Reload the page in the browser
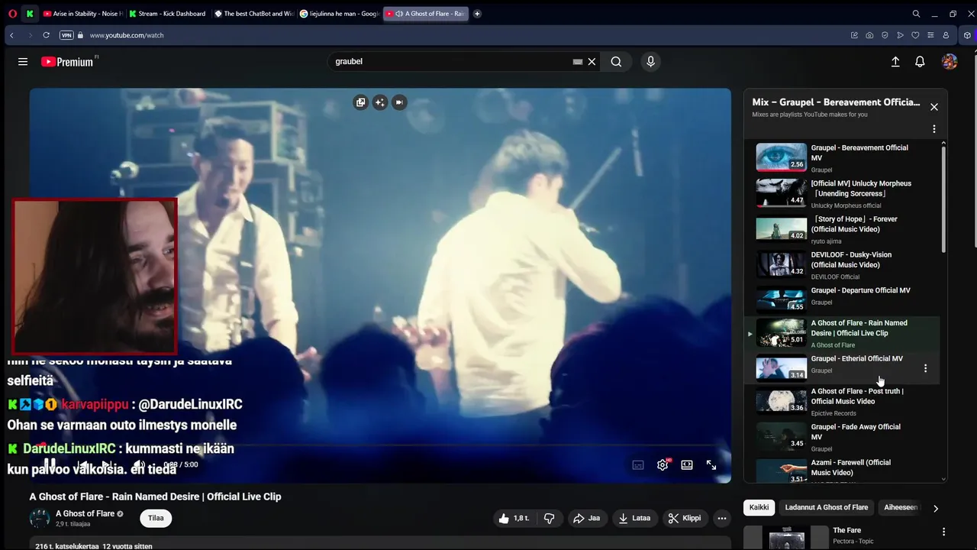Screen dimensions: 977x550 click(46, 35)
